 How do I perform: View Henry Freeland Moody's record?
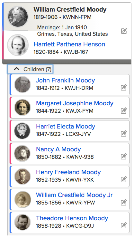(68, 172)
